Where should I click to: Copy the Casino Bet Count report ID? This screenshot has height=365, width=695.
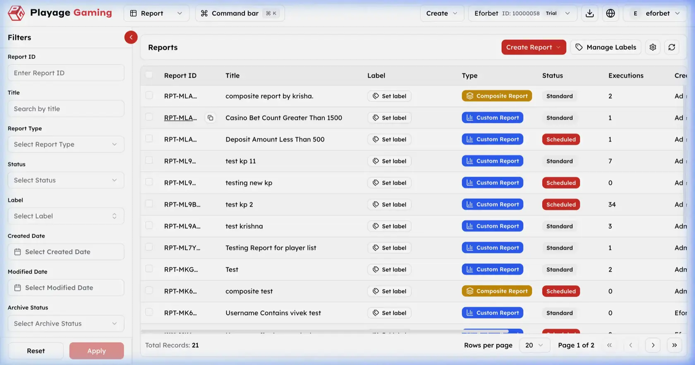click(x=211, y=118)
